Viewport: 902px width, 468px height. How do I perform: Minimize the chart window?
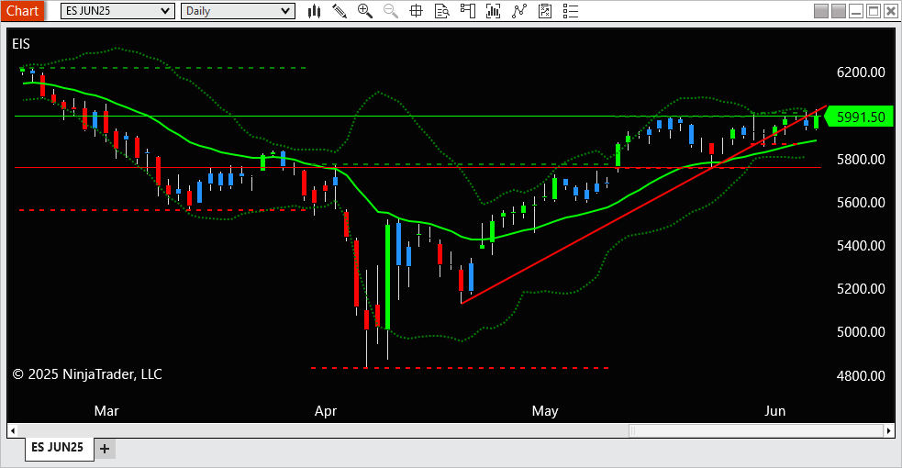tap(856, 11)
